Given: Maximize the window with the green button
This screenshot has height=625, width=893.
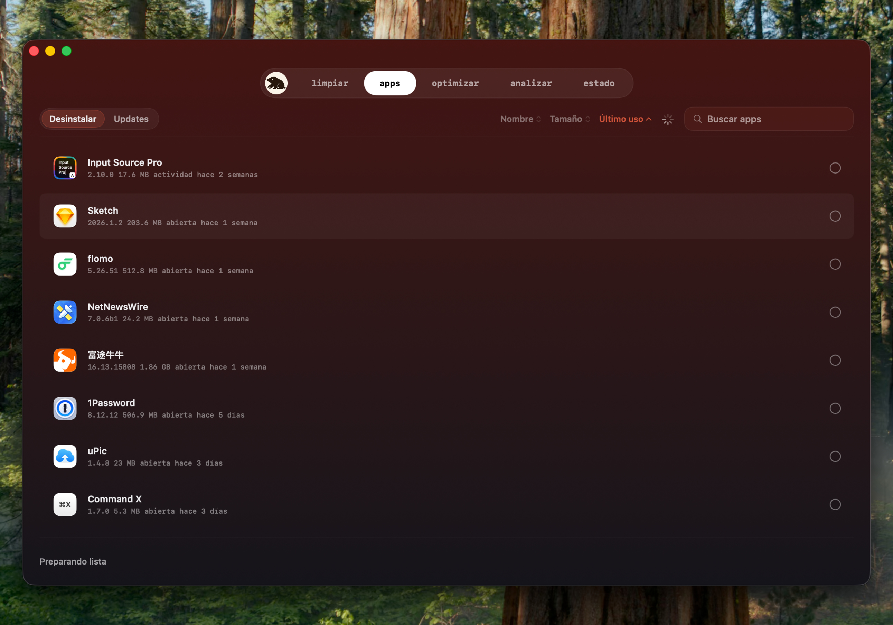Looking at the screenshot, I should tap(66, 51).
